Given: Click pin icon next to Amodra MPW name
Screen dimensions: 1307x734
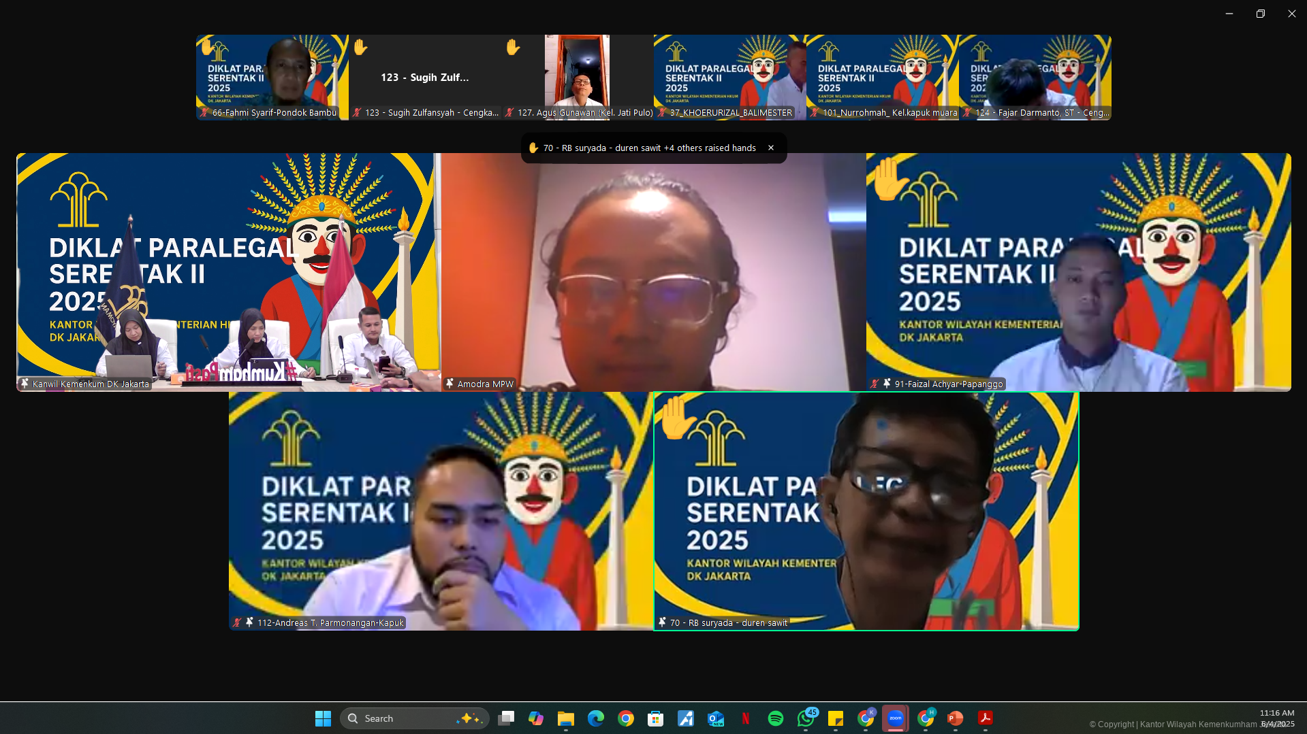Looking at the screenshot, I should 450,384.
